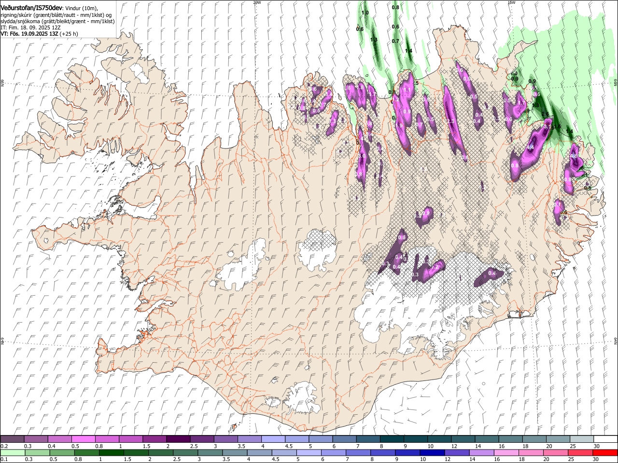Select the bright red 30 swatch, lower legend
The image size is (618, 463).
point(605,453)
